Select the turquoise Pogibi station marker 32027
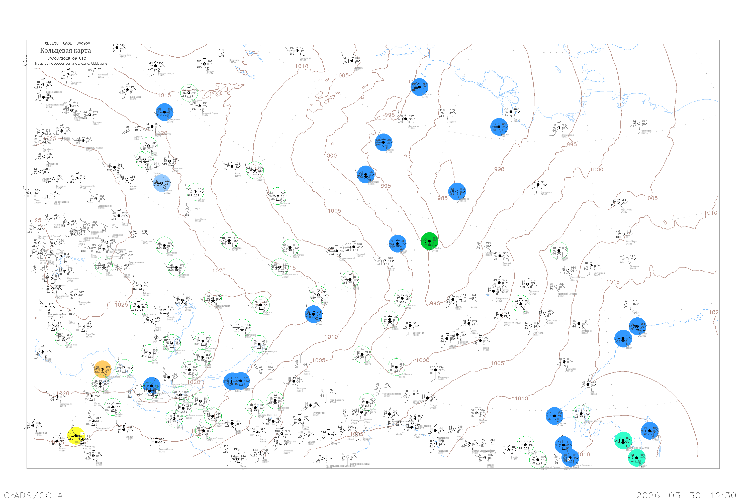The width and height of the screenshot is (752, 501). tap(637, 458)
